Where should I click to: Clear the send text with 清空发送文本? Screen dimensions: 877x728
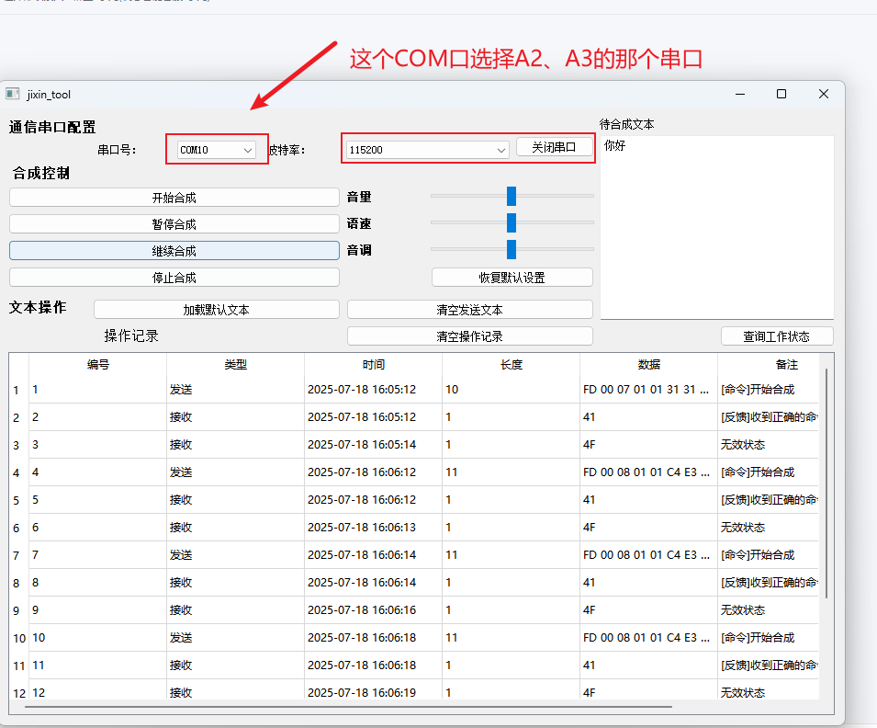(x=469, y=310)
